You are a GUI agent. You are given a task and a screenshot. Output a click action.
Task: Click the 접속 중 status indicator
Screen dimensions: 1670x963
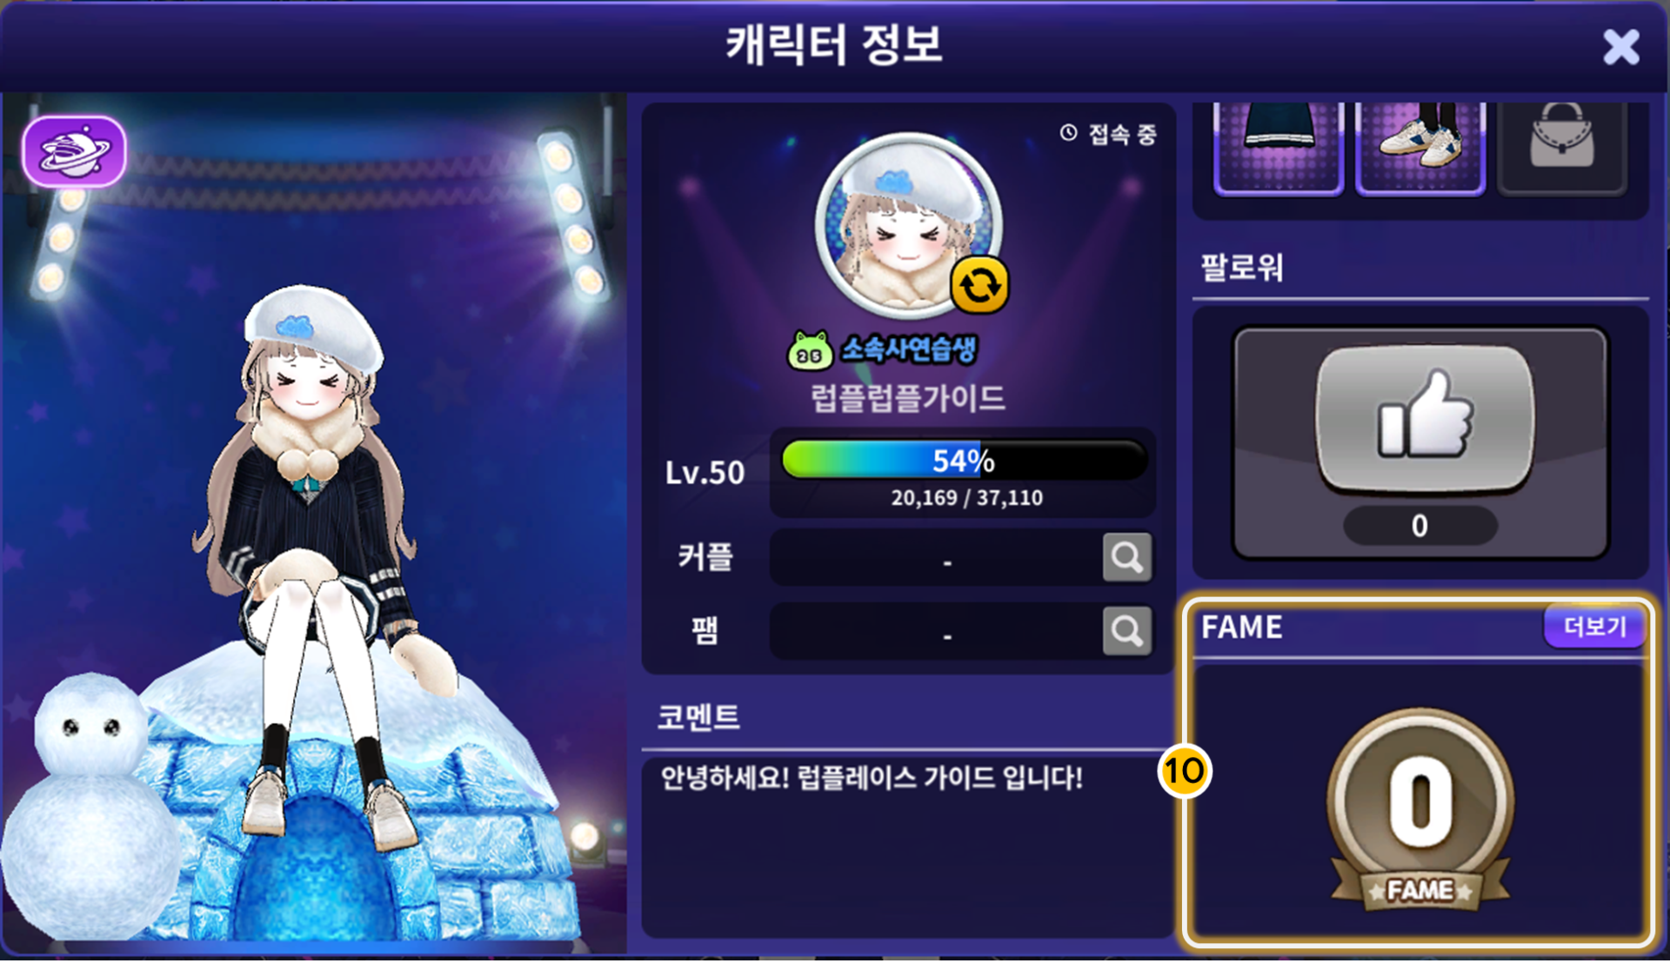[x=1109, y=134]
